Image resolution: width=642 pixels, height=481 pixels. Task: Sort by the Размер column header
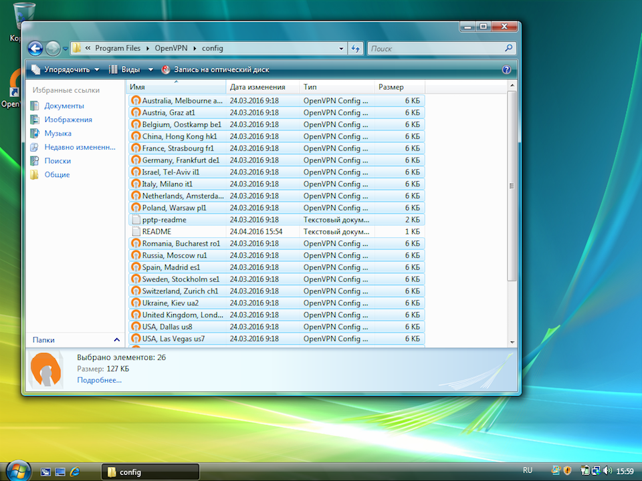pyautogui.click(x=400, y=87)
